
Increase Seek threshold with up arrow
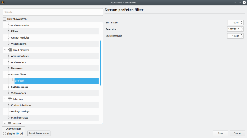tap(241, 35)
